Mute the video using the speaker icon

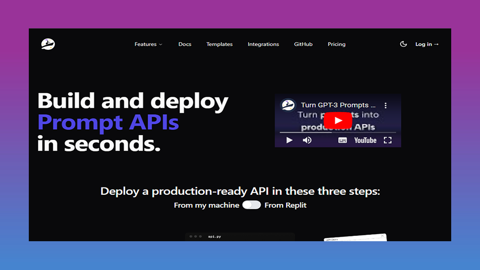pyautogui.click(x=307, y=141)
